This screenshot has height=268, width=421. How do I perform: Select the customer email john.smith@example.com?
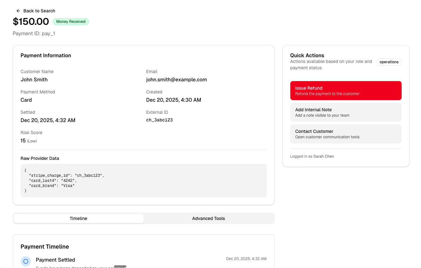(x=176, y=79)
